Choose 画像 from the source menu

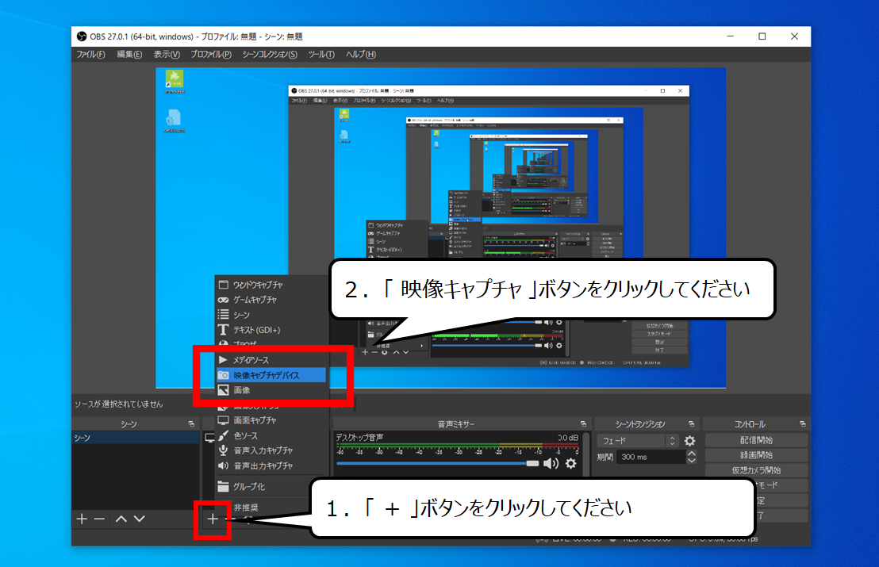coord(271,390)
